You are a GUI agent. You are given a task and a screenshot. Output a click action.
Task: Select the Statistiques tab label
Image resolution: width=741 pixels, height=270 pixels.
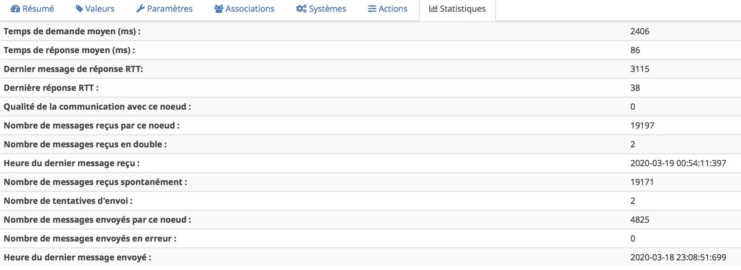click(462, 9)
